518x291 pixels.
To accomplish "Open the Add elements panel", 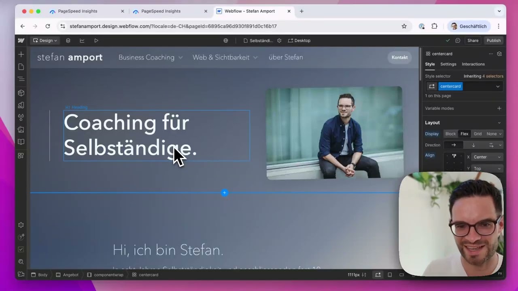I will point(21,54).
